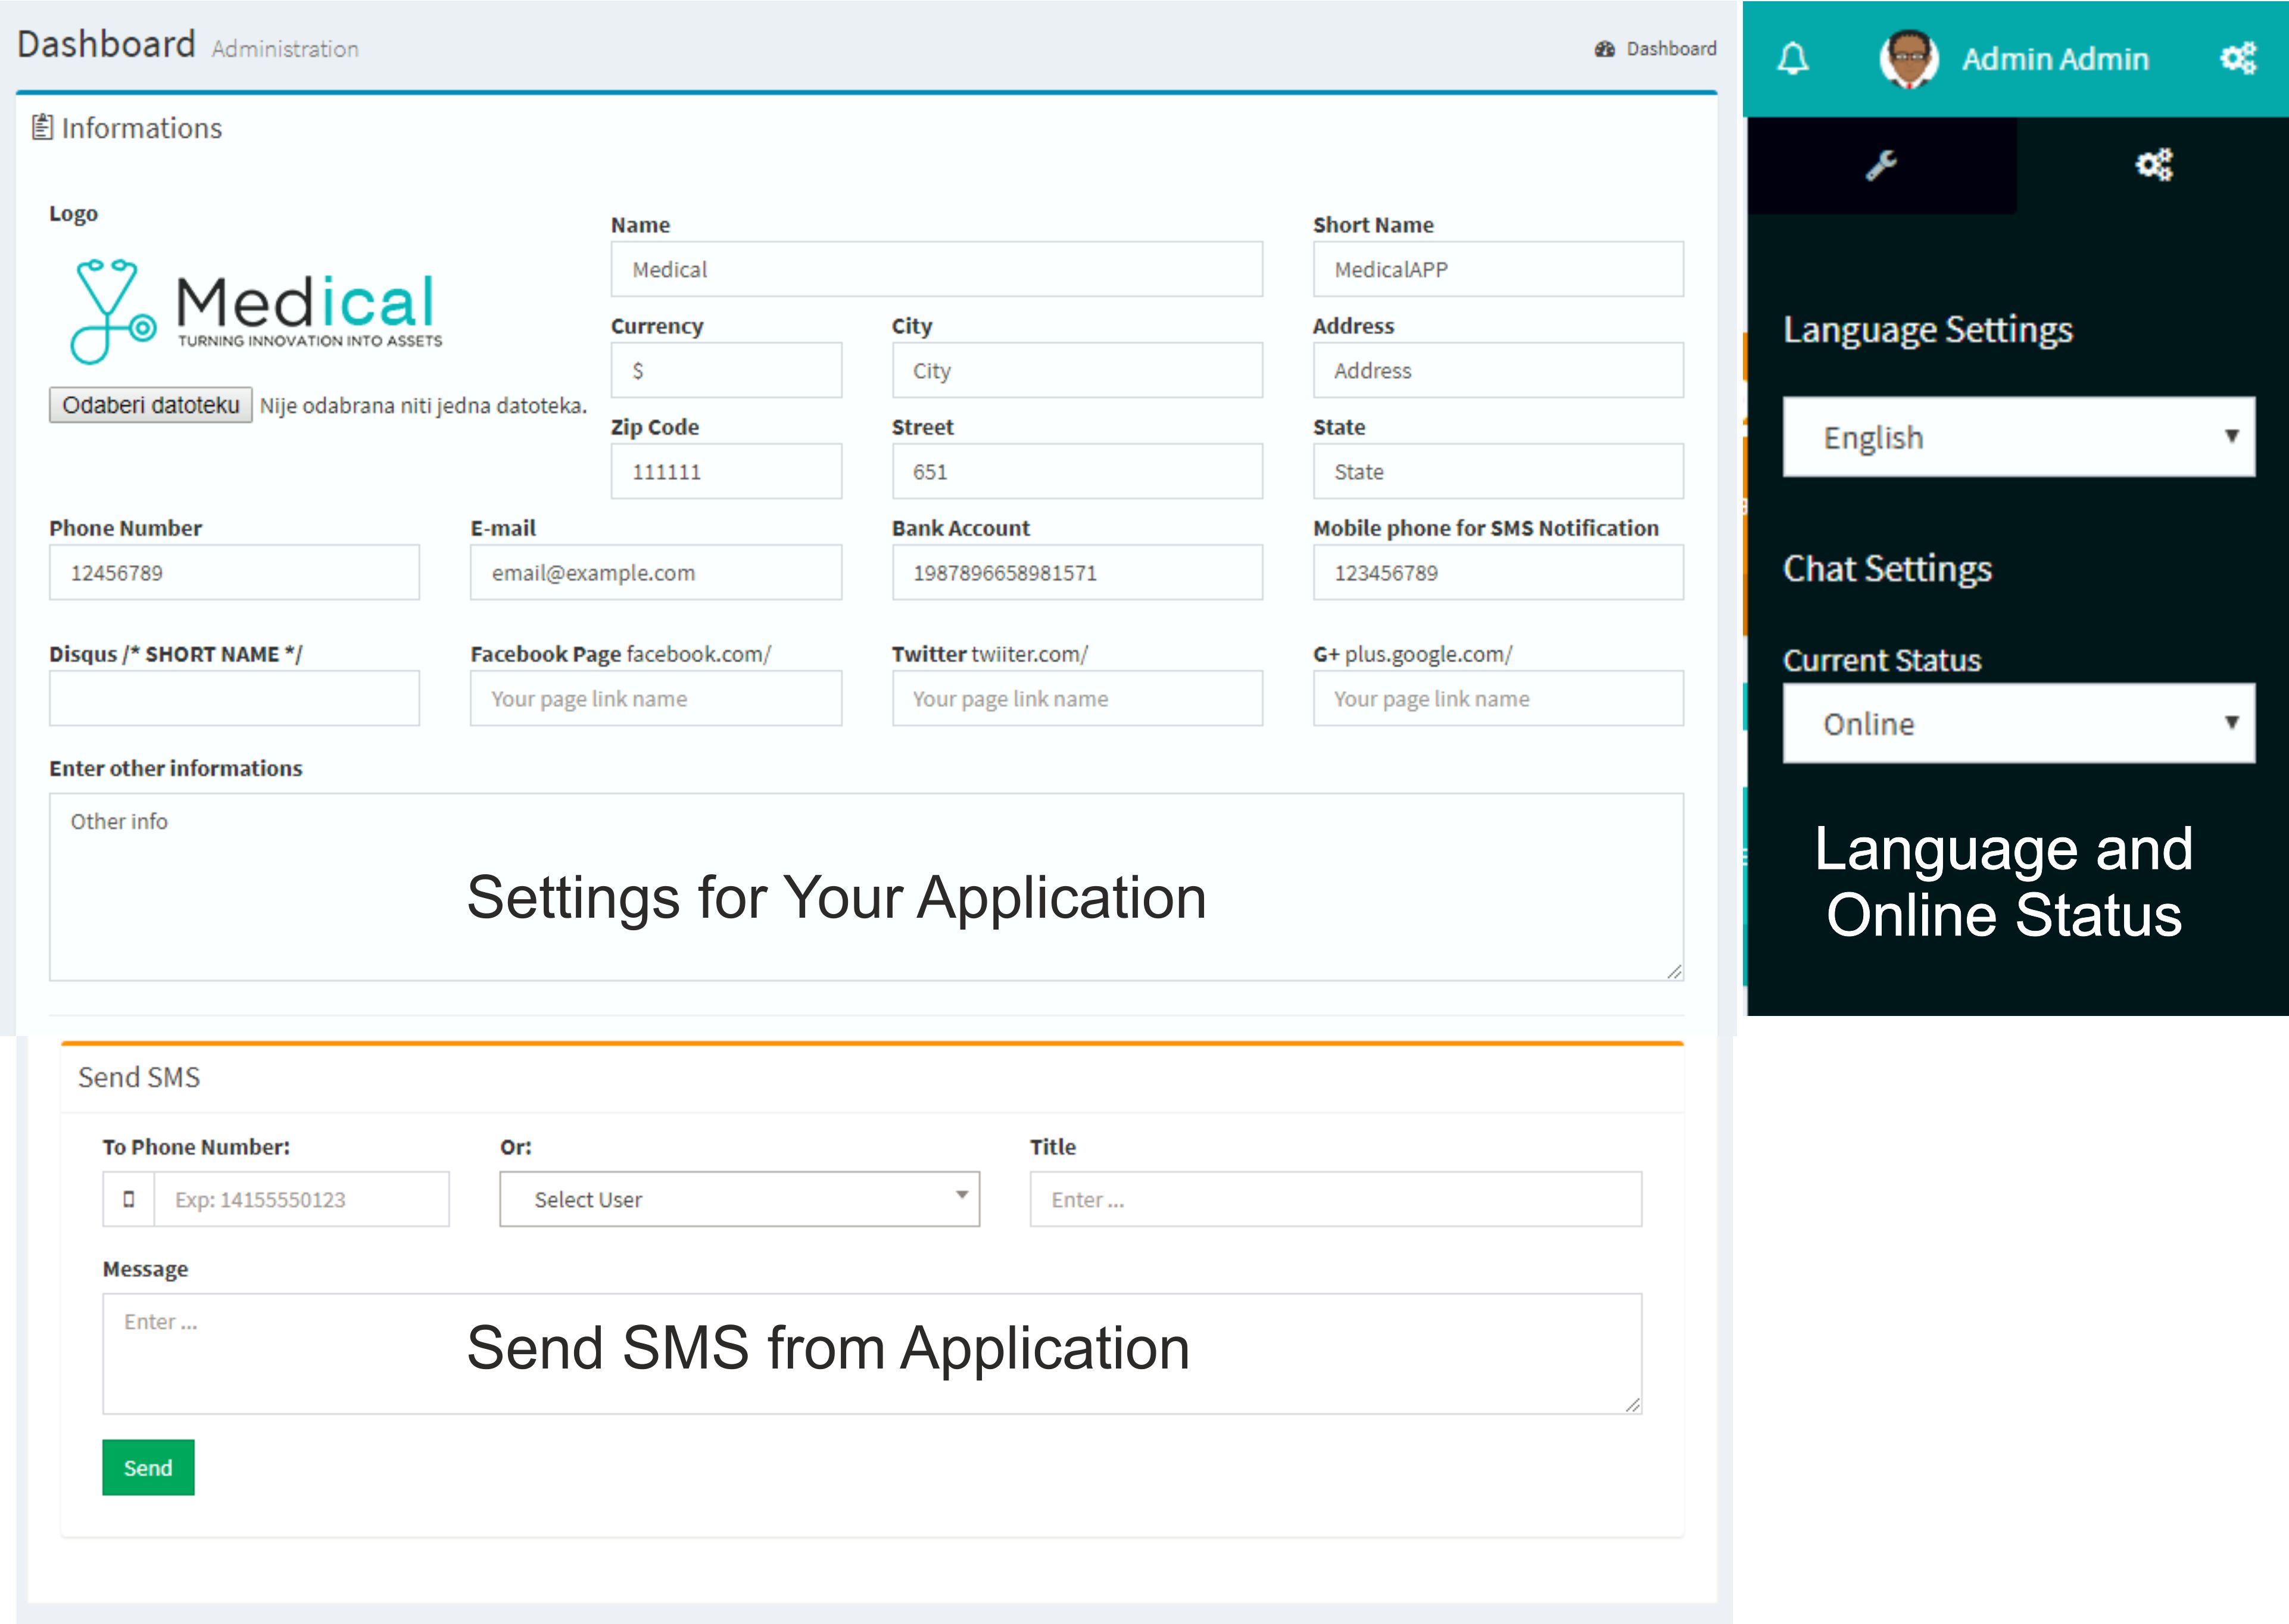
Task: Switch to the gears tab in sidebar
Action: [x=2154, y=165]
